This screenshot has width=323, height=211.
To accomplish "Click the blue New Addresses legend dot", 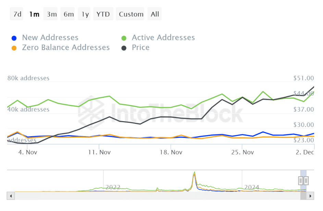I will click(14, 38).
